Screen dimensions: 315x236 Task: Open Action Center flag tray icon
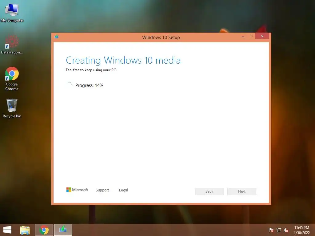[271, 230]
